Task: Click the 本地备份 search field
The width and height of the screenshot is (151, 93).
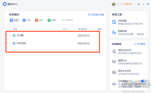Action: (67, 20)
